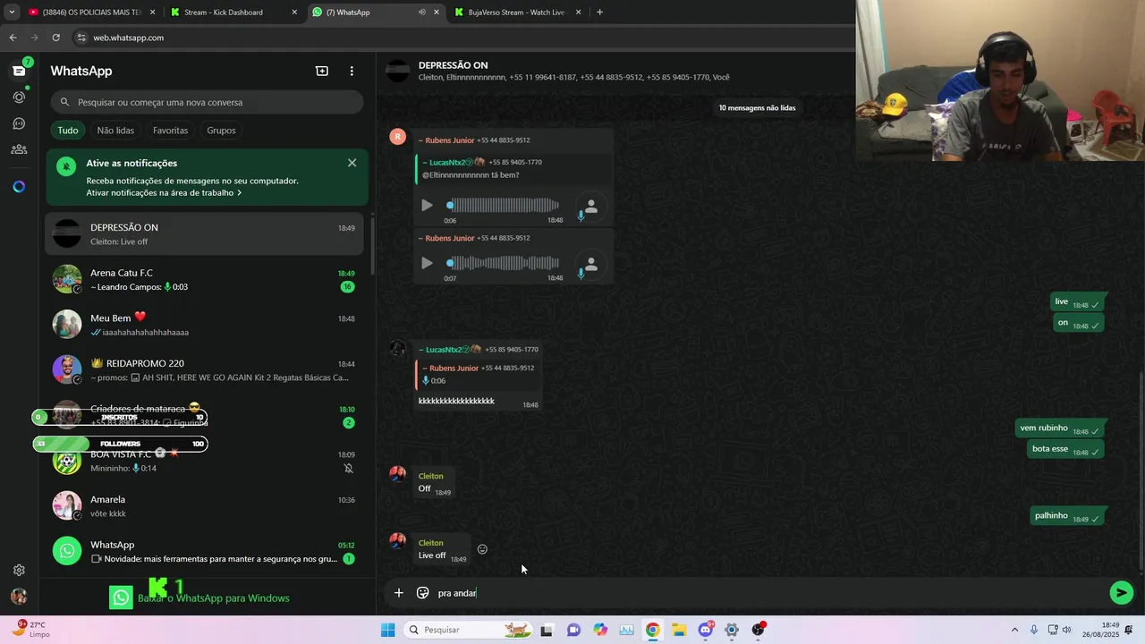This screenshot has height=644, width=1145.
Task: Open File Explorer from taskbar
Action: click(679, 630)
